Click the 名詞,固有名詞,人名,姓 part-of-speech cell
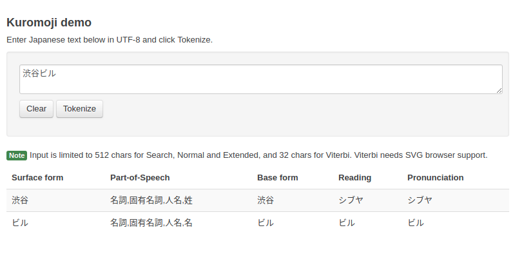The image size is (515, 259). tap(151, 200)
